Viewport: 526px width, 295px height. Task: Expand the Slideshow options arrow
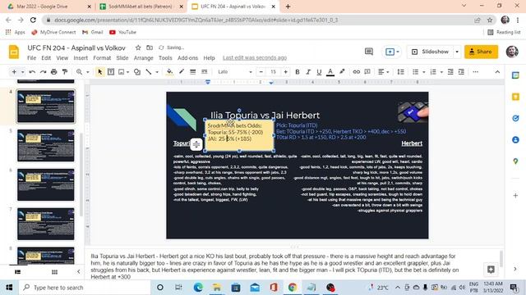(457, 52)
